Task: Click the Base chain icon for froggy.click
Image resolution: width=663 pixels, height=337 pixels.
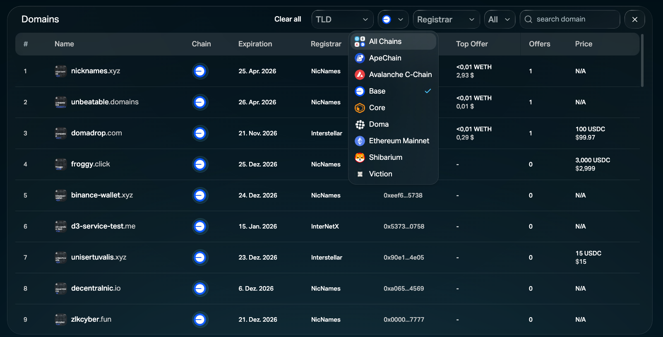Action: [x=200, y=164]
